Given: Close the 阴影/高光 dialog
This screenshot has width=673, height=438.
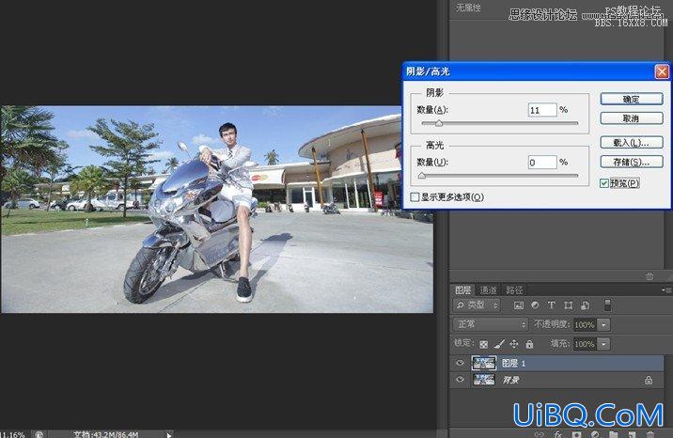Looking at the screenshot, I should tap(662, 71).
